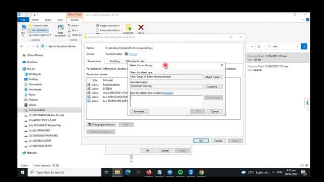Open the Search ribbon tab

[74, 20]
